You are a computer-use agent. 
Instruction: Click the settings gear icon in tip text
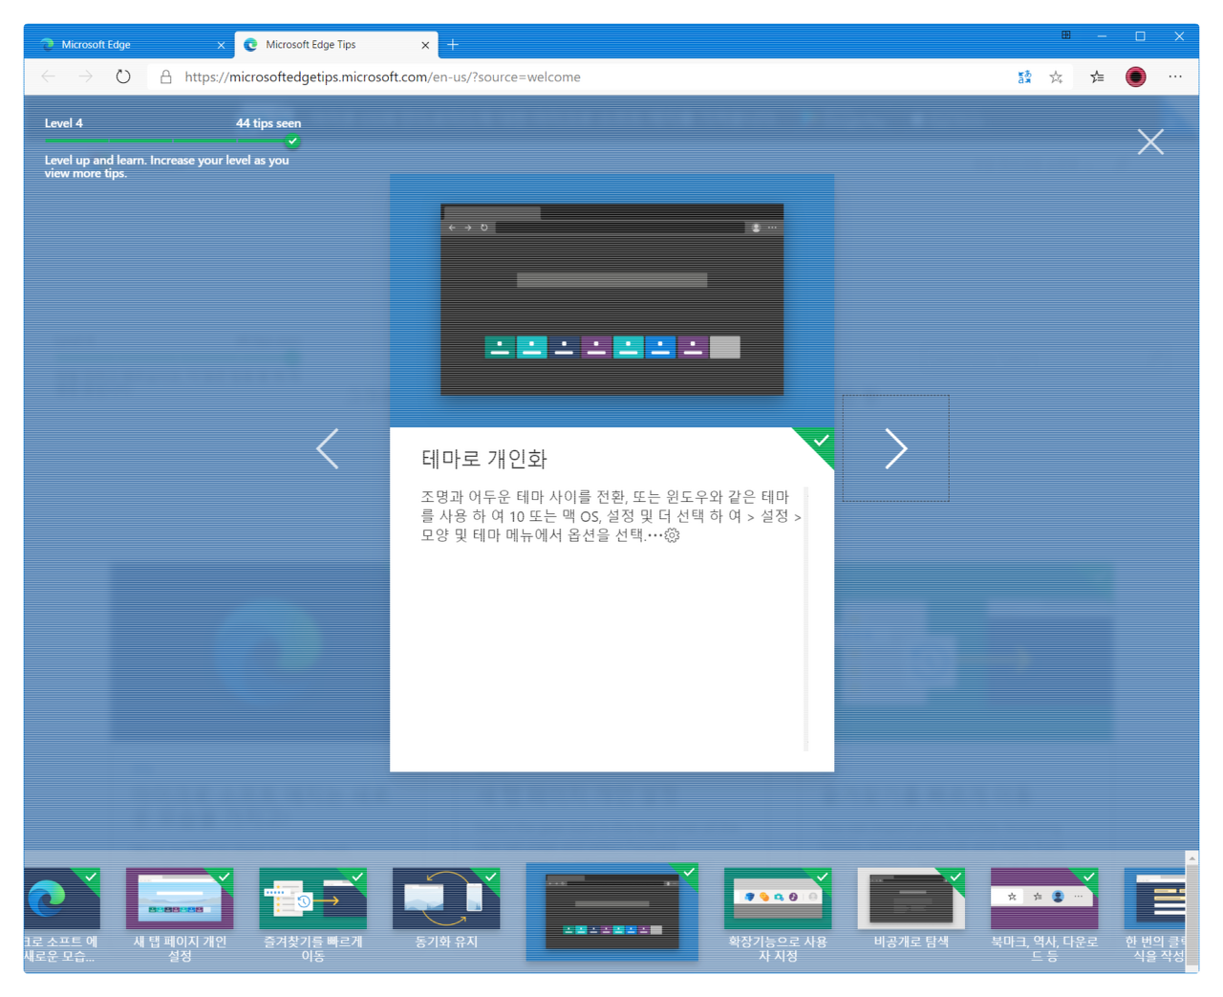coord(672,535)
